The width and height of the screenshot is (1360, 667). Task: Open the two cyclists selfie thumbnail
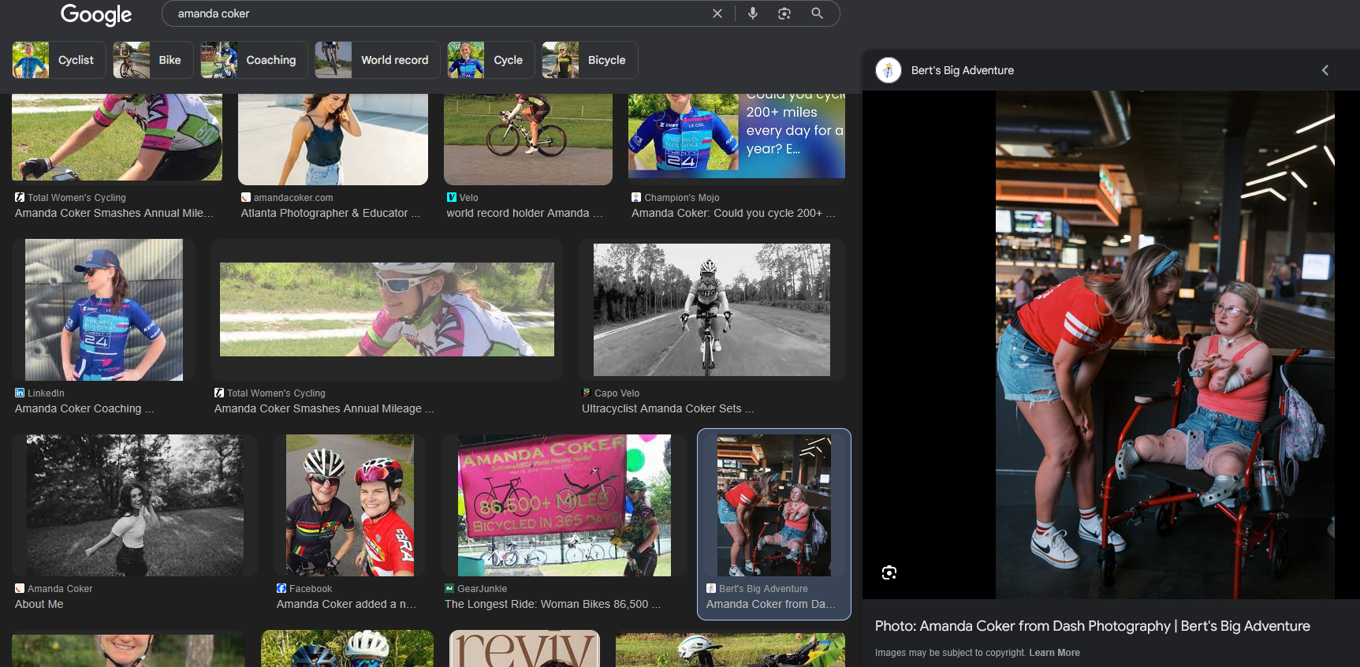350,505
